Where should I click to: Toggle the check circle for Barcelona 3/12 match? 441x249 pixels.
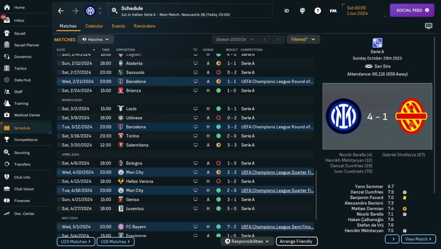click(59, 127)
